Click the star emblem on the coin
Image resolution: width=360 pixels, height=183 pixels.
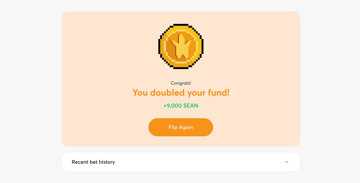(182, 46)
